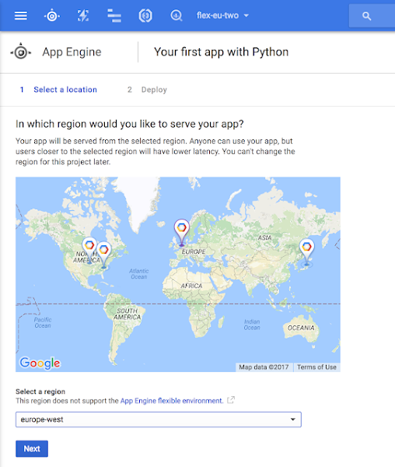Image resolution: width=395 pixels, height=467 pixels.
Task: Click the App Engine icon in top bar
Action: click(52, 16)
